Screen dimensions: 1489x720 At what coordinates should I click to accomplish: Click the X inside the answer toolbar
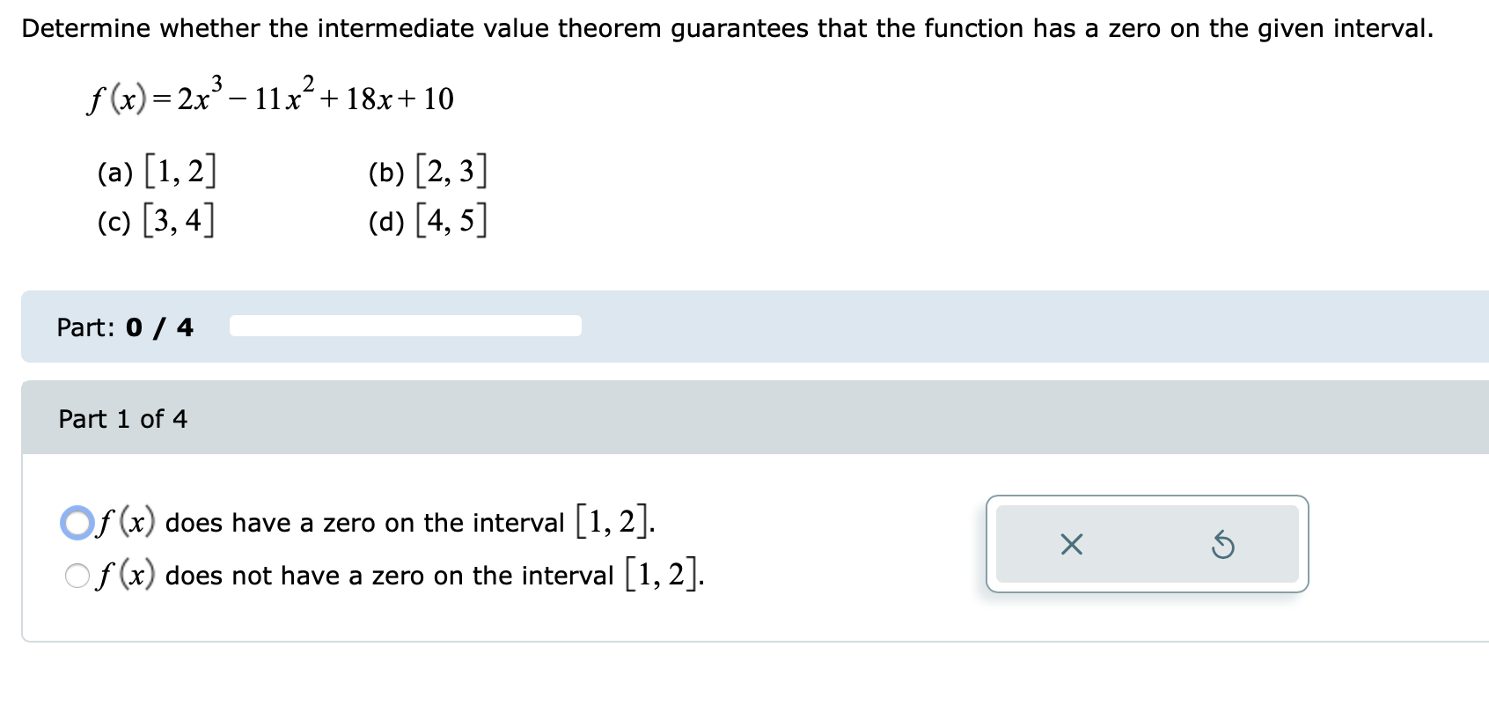pyautogui.click(x=1070, y=546)
